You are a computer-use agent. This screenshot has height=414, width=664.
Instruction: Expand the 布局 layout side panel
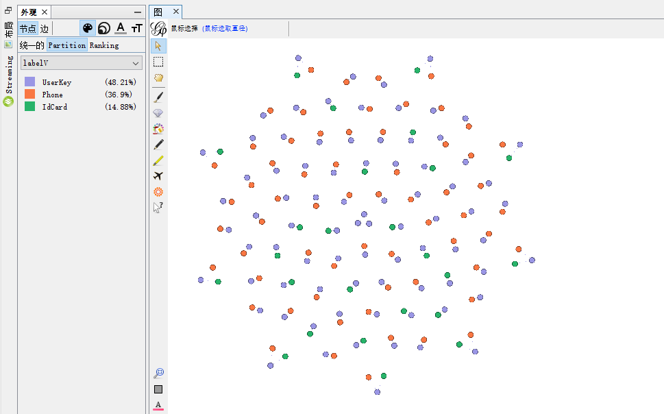(x=8, y=29)
